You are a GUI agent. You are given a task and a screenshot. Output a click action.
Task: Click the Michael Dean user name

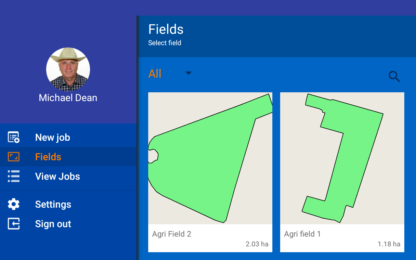point(68,98)
